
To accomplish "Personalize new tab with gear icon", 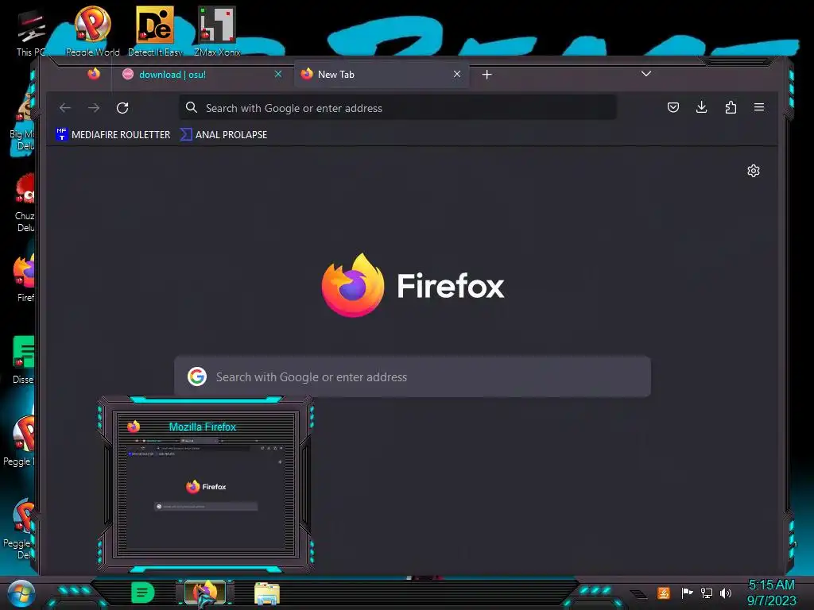I will tap(754, 171).
